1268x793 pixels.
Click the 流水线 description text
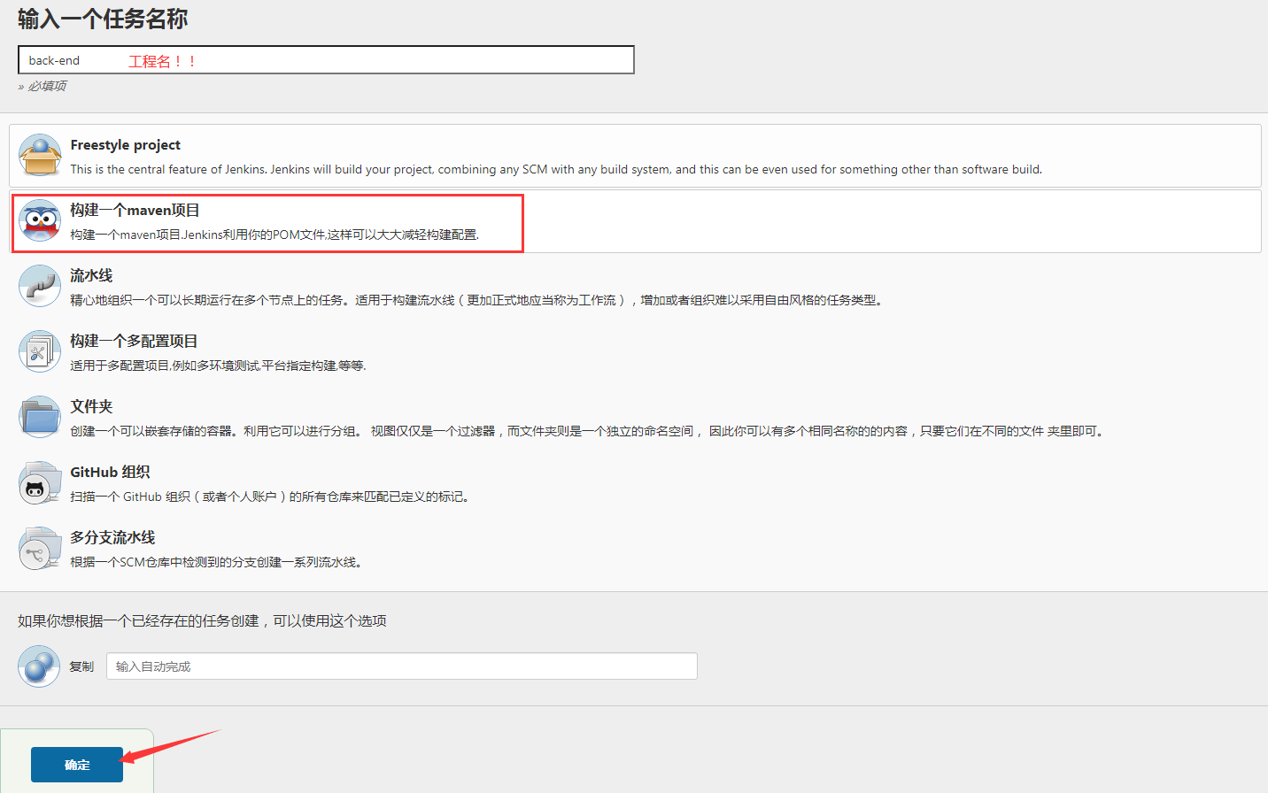pos(476,300)
